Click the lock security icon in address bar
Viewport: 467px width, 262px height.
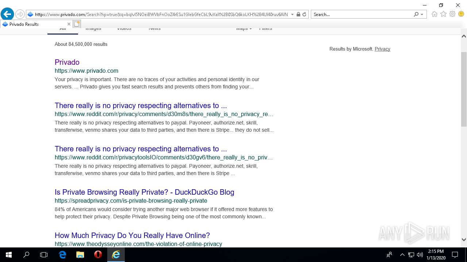click(298, 15)
